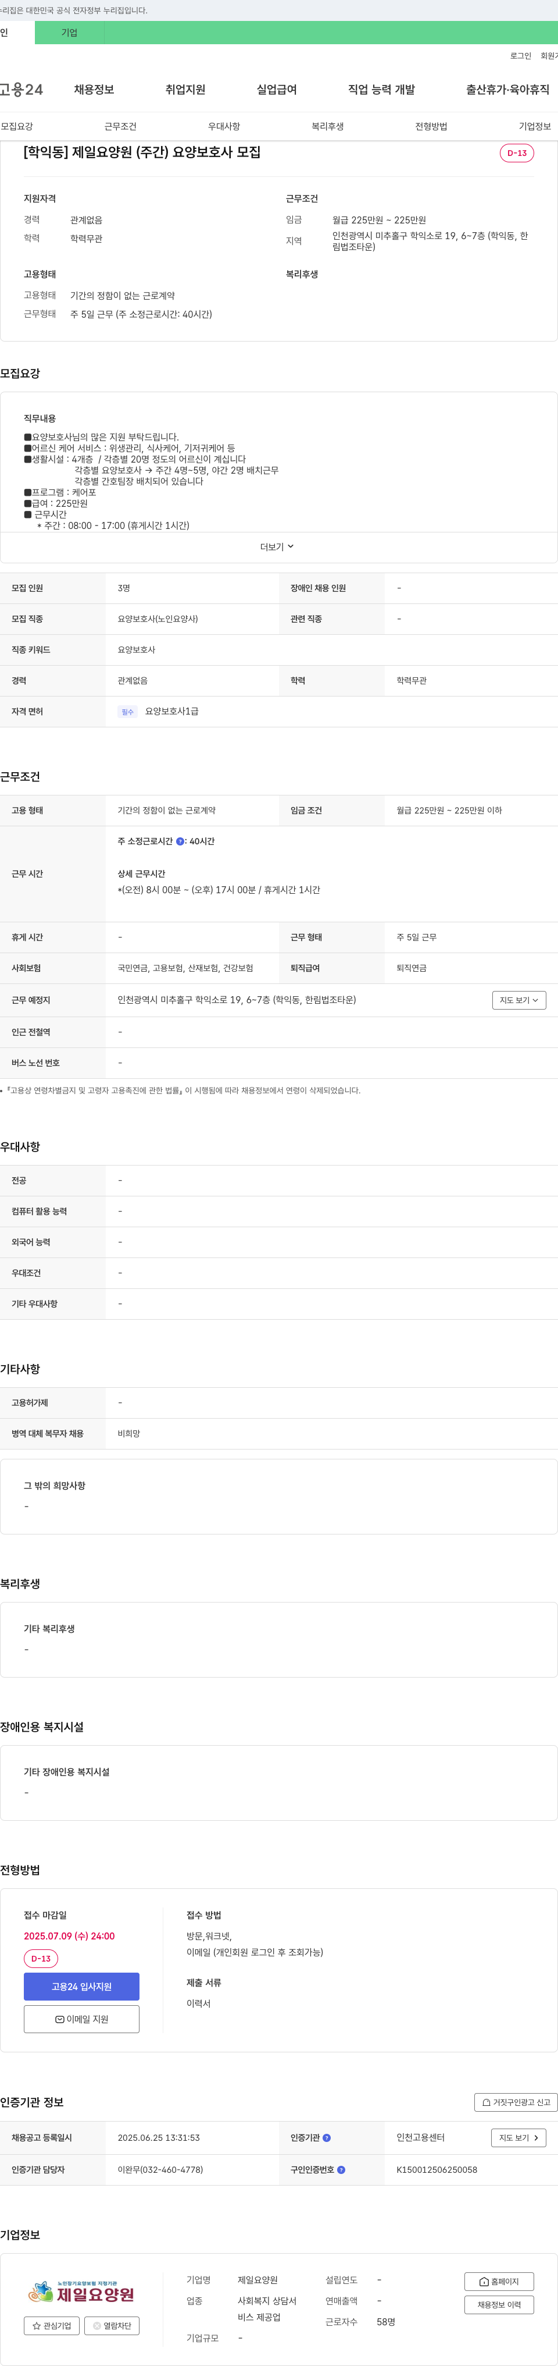The height and width of the screenshot is (2366, 558).
Task: Report ad with 거짓구인광고 신고 button
Action: tap(516, 2102)
